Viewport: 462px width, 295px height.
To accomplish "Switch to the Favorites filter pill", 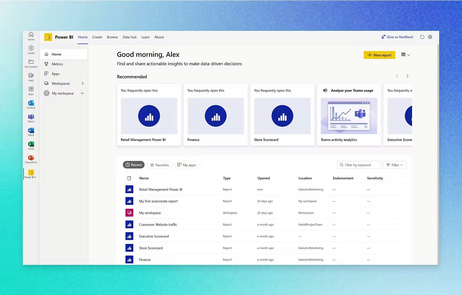I will pyautogui.click(x=159, y=165).
